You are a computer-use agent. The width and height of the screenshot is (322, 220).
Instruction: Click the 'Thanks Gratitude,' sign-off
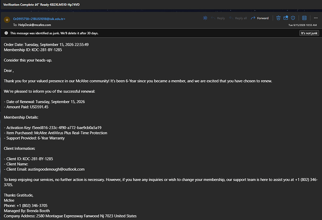coord(18,195)
